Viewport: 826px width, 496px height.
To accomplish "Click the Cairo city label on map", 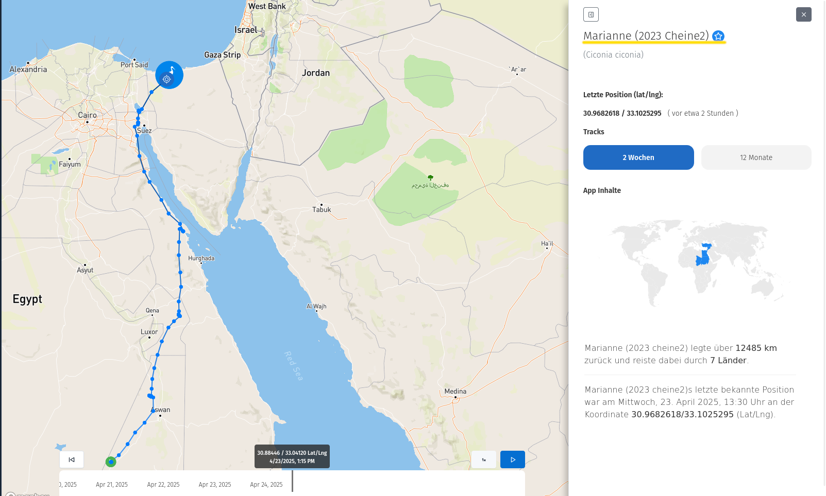I will click(87, 115).
